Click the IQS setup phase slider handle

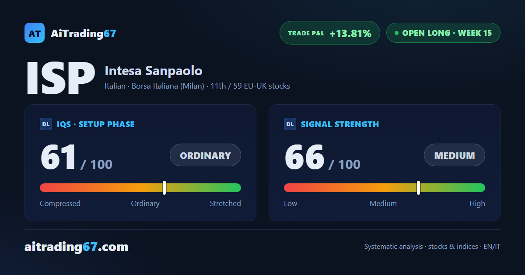(164, 188)
